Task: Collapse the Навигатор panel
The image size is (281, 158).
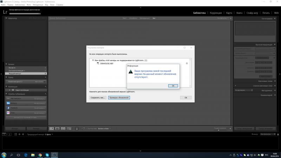Action: (6, 18)
